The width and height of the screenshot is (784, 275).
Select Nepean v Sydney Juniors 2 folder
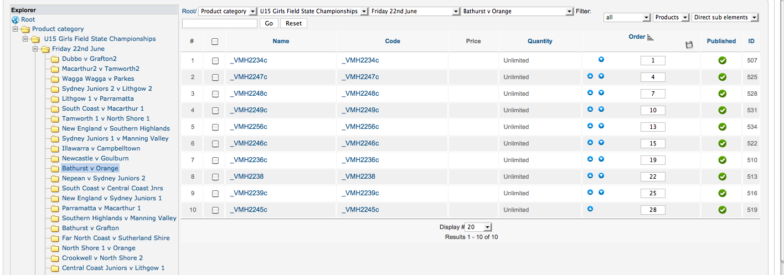pyautogui.click(x=104, y=178)
